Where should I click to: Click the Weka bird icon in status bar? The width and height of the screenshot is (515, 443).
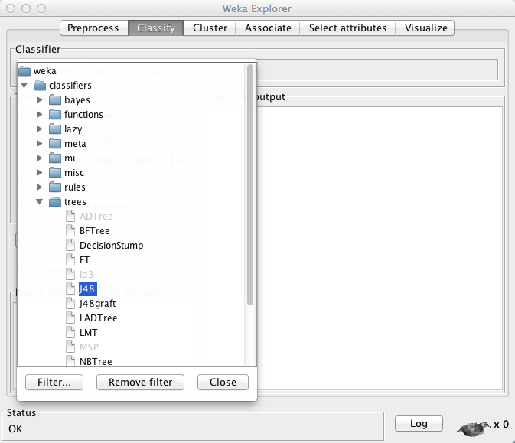pos(471,424)
